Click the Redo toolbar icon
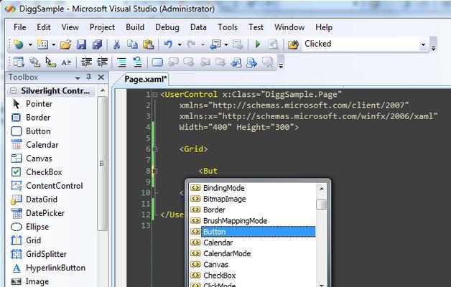451x287 pixels. (x=191, y=44)
